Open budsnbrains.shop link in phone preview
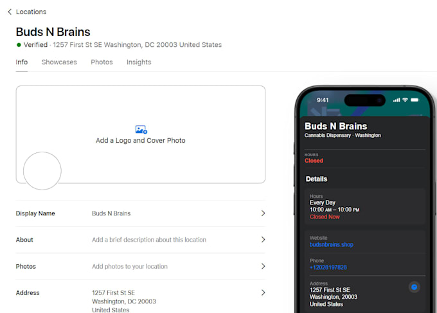This screenshot has height=313, width=437. pyautogui.click(x=332, y=245)
